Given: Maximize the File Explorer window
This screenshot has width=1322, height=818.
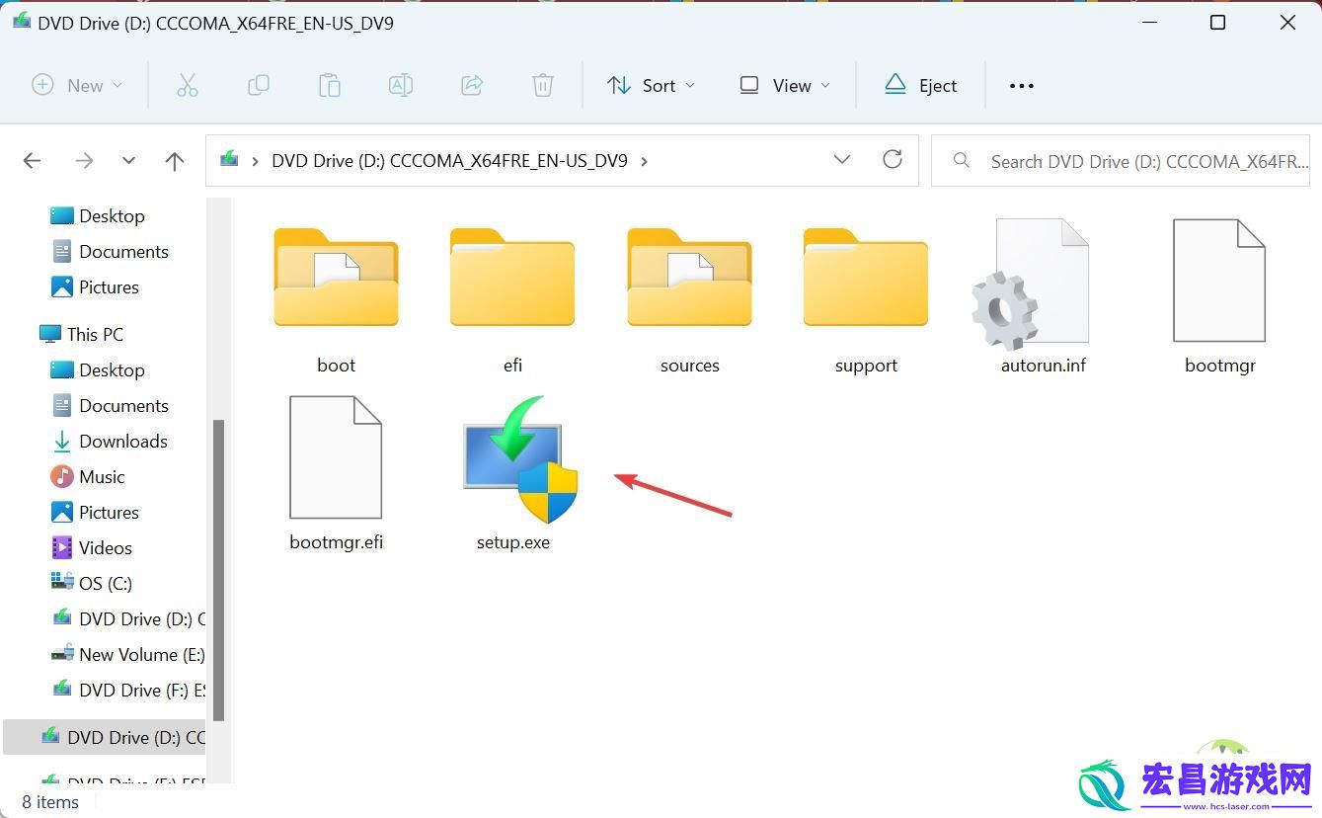Looking at the screenshot, I should coord(1218,22).
